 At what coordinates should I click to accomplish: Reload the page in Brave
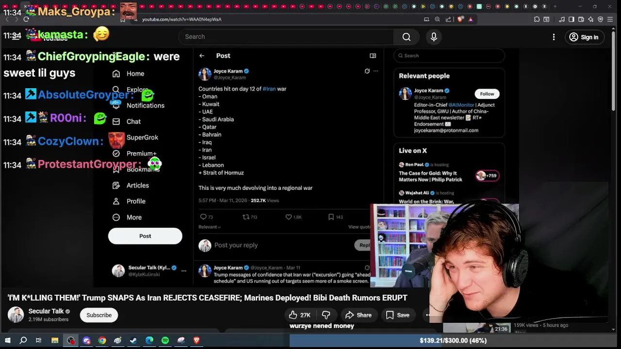[x=26, y=19]
